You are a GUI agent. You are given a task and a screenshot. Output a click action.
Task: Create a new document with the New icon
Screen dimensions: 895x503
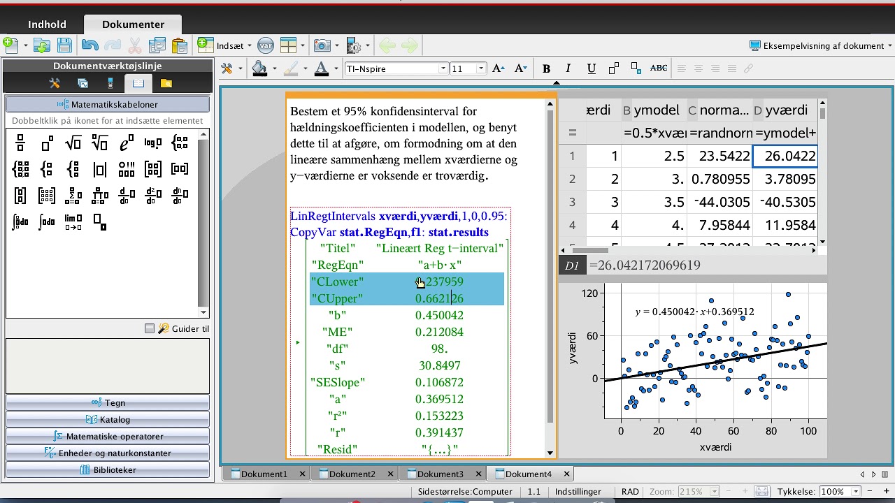point(10,45)
